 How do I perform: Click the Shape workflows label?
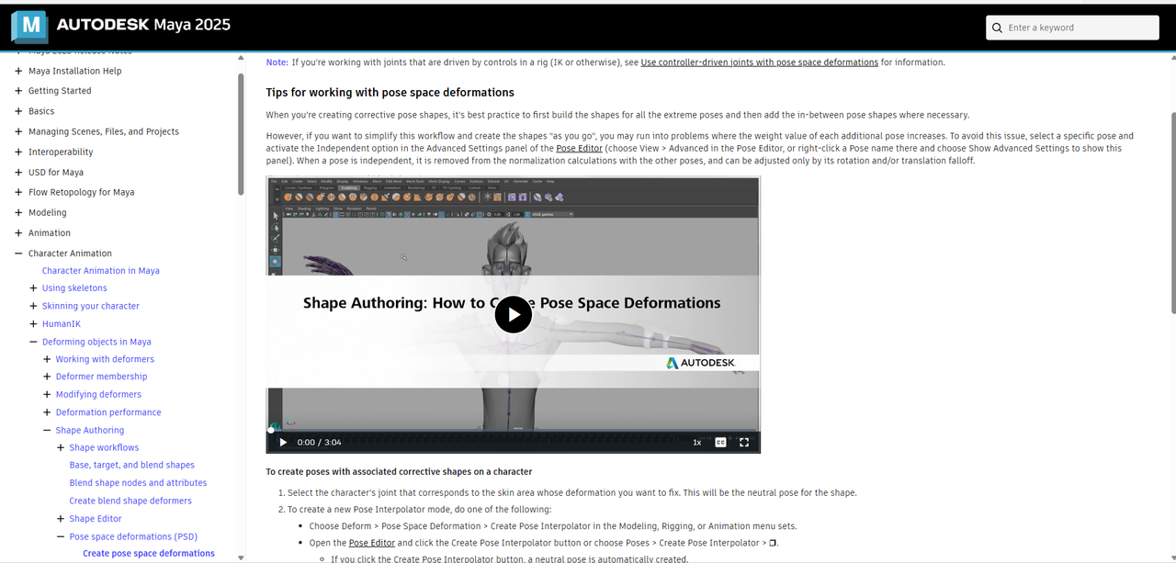(104, 447)
